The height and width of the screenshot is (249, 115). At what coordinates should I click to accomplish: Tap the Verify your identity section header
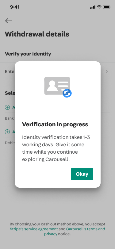[x=28, y=54]
